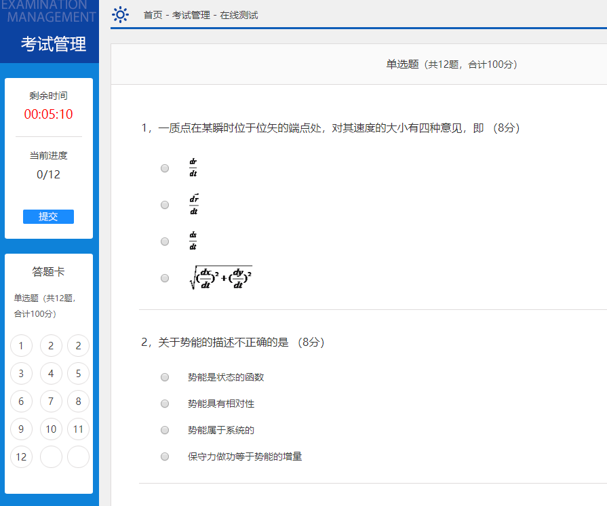This screenshot has height=506, width=607.
Task: Choose 势能具有相对性 for question 2
Action: pyautogui.click(x=164, y=404)
